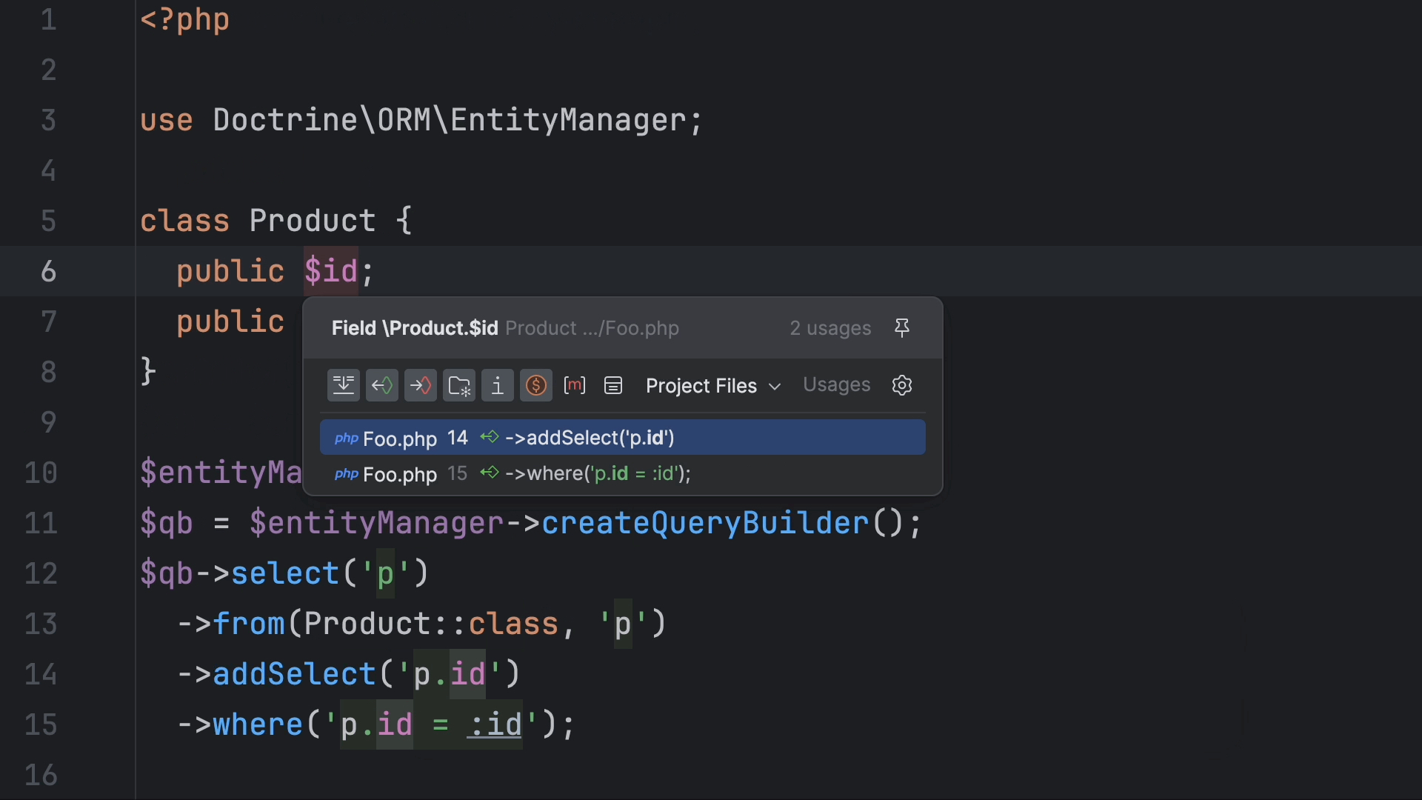This screenshot has height=800, width=1422.
Task: Select Foo.php line 14 addSelect usage
Action: point(622,438)
